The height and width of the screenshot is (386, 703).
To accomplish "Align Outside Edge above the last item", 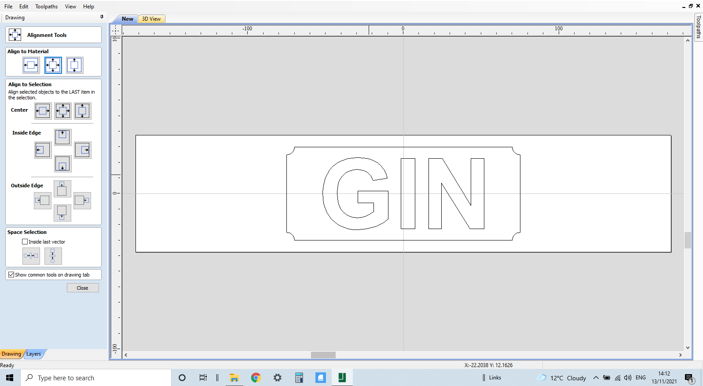I will 62,189.
